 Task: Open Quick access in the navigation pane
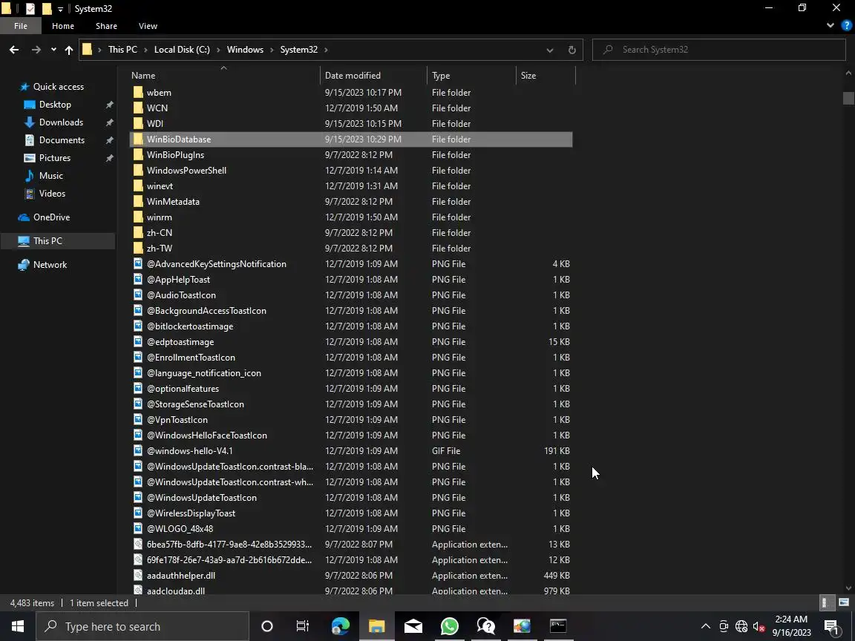59,87
